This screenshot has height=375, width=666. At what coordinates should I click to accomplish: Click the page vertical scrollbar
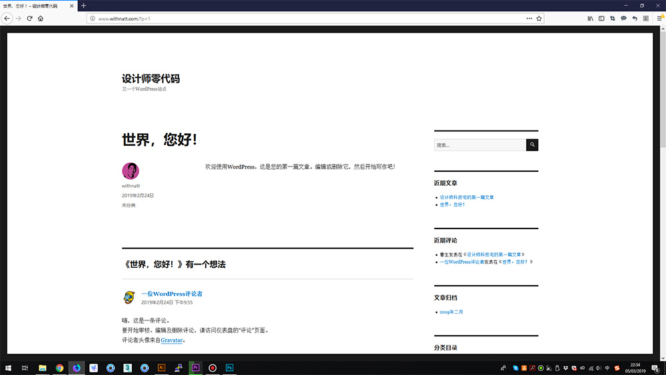click(x=663, y=89)
